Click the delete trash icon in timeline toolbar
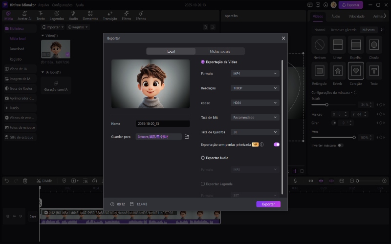This screenshot has width=391, height=244. pyautogui.click(x=25, y=181)
